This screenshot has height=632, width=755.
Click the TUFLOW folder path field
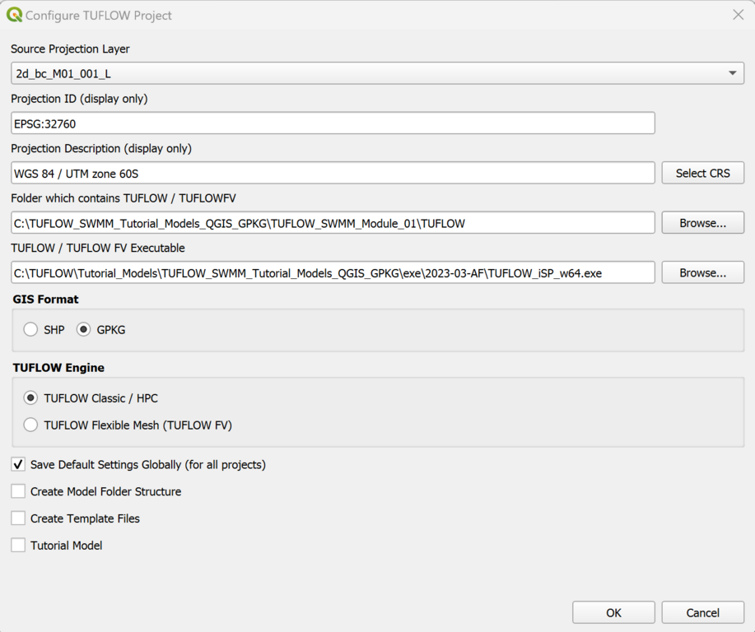coord(333,223)
